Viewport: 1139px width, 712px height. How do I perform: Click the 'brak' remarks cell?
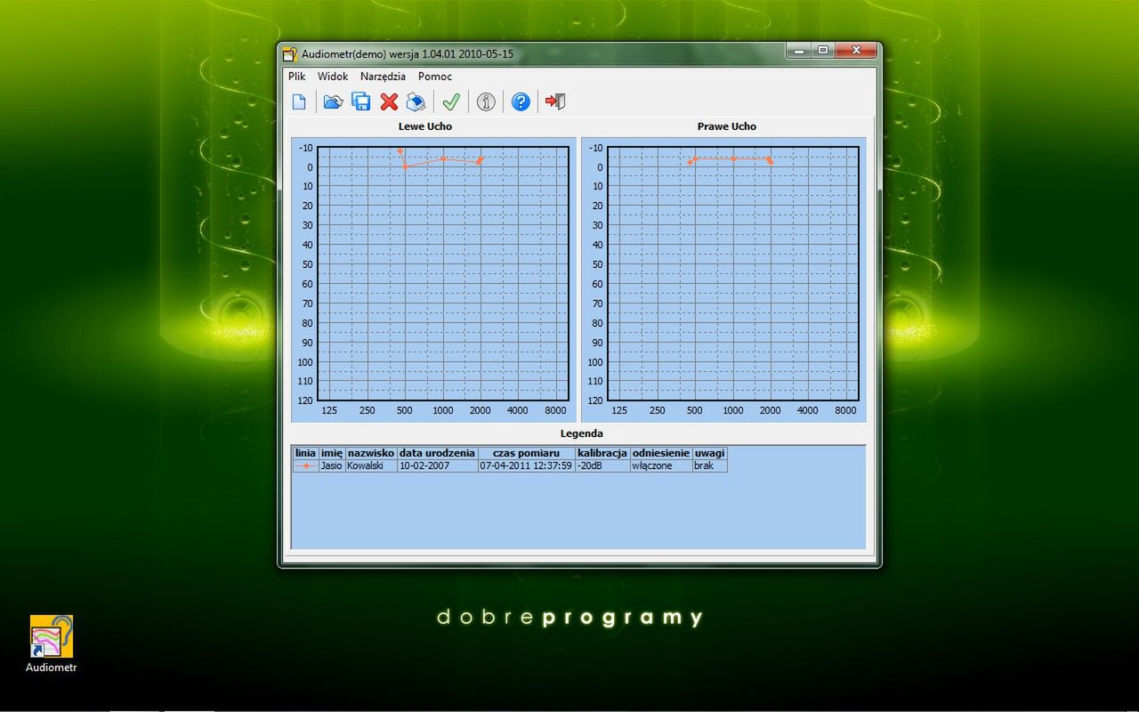click(x=710, y=465)
